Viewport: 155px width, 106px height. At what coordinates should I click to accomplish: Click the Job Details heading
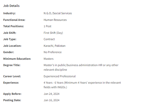[11, 6]
